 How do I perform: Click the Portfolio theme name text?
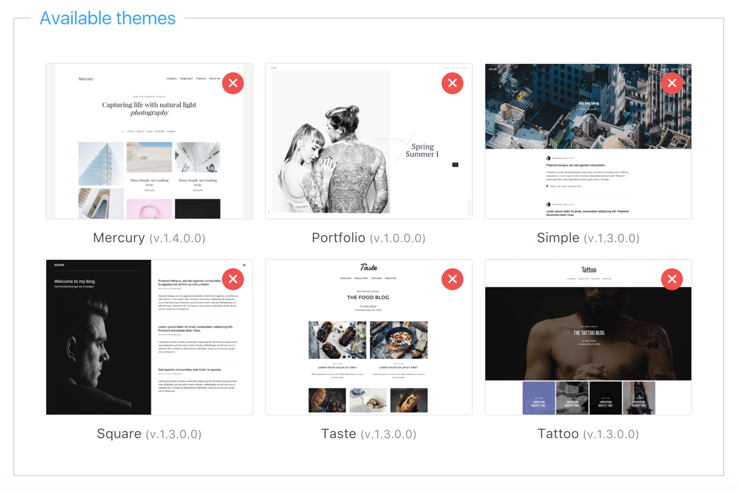(x=339, y=238)
